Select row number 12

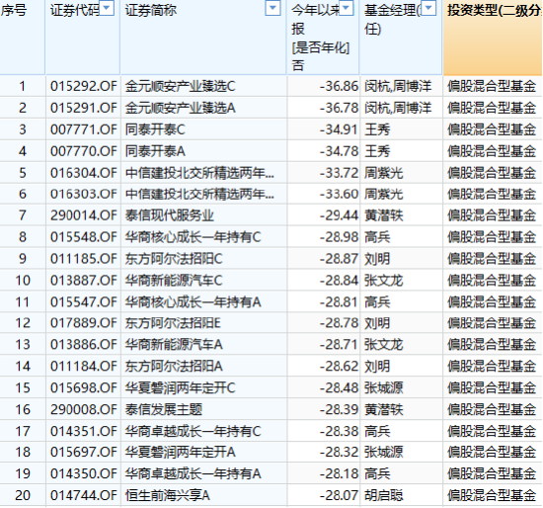[23, 323]
